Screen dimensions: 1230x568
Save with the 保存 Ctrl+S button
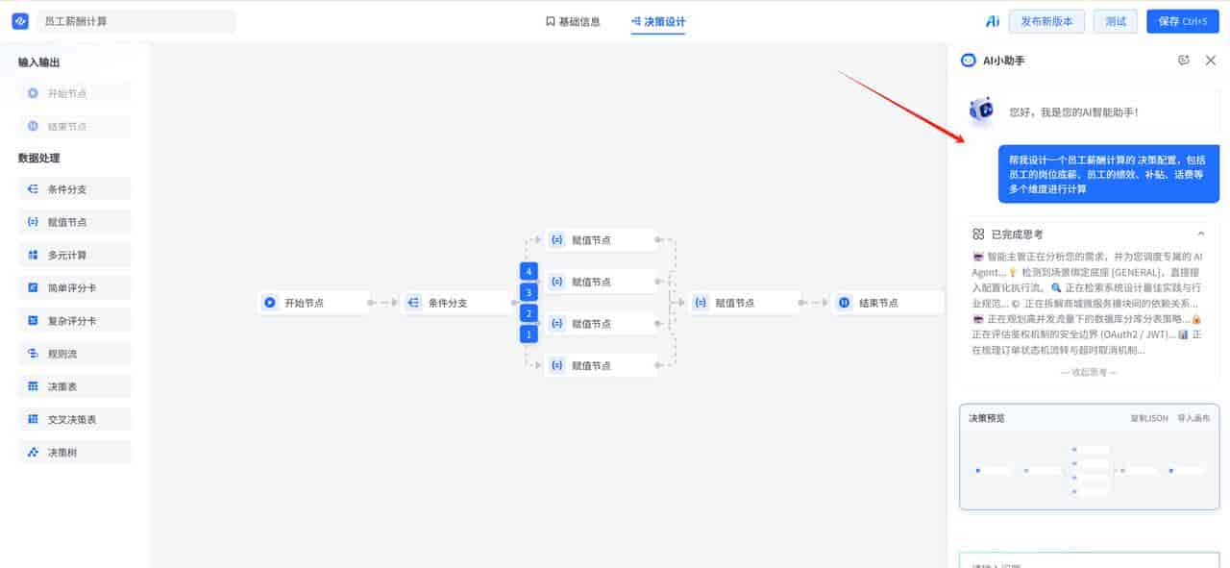[1182, 21]
